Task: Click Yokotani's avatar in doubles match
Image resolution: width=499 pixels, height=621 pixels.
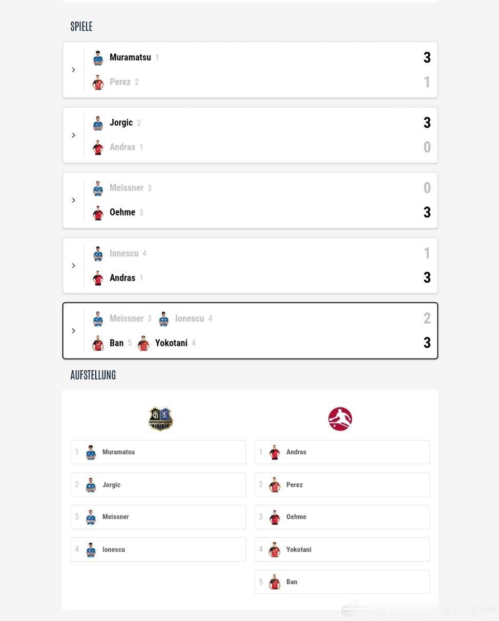Action: click(143, 344)
